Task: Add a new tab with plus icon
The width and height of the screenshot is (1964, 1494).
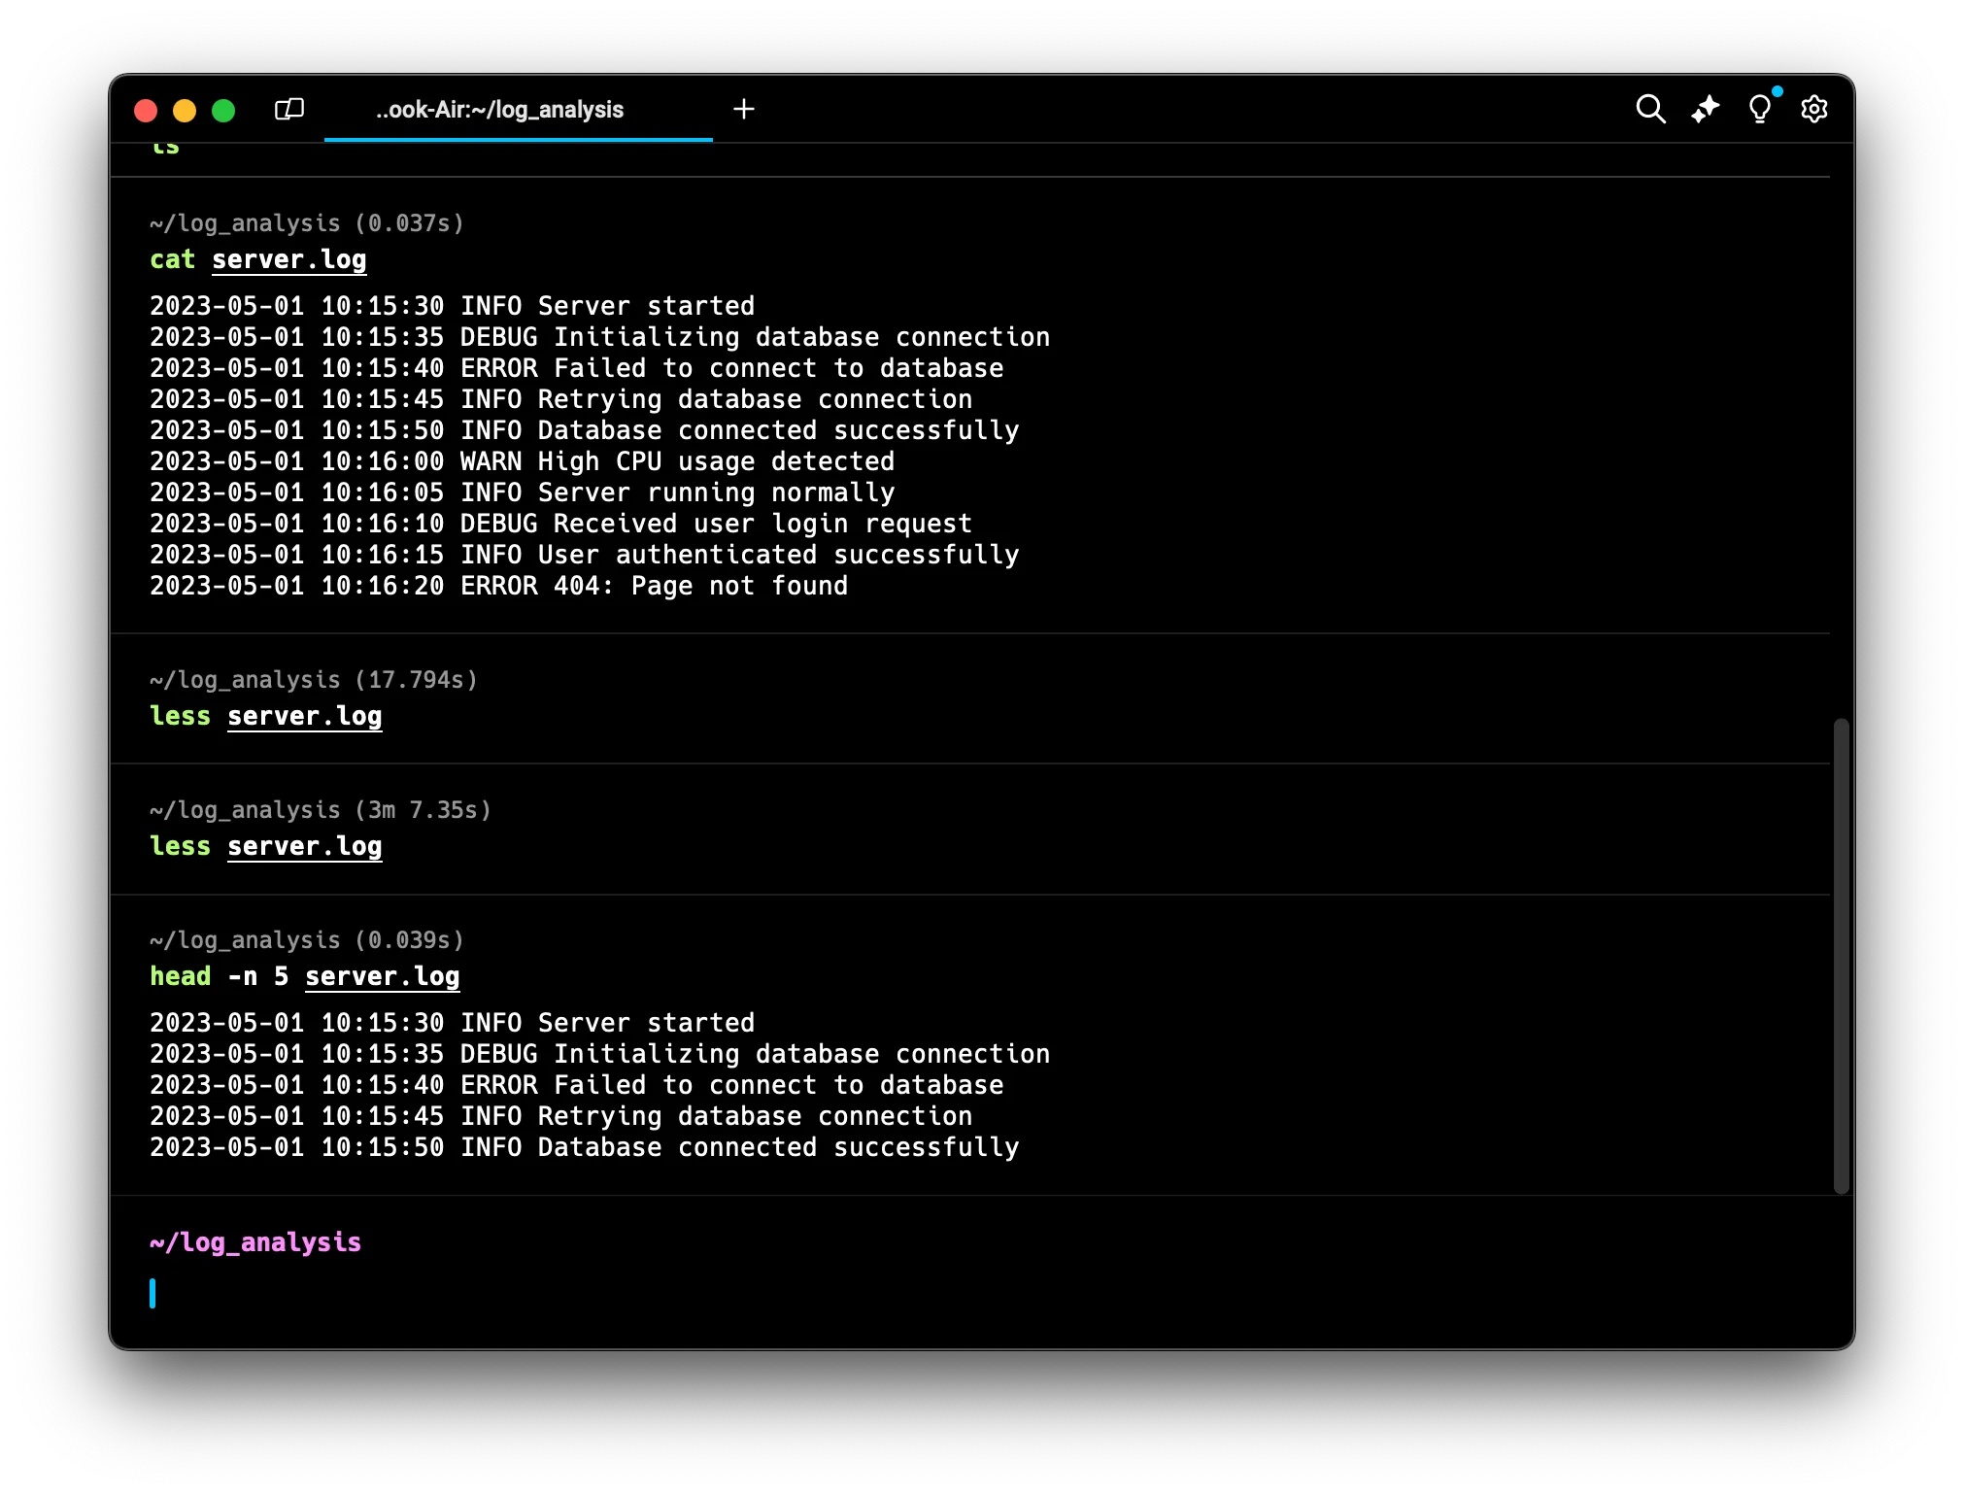Action: [x=744, y=109]
